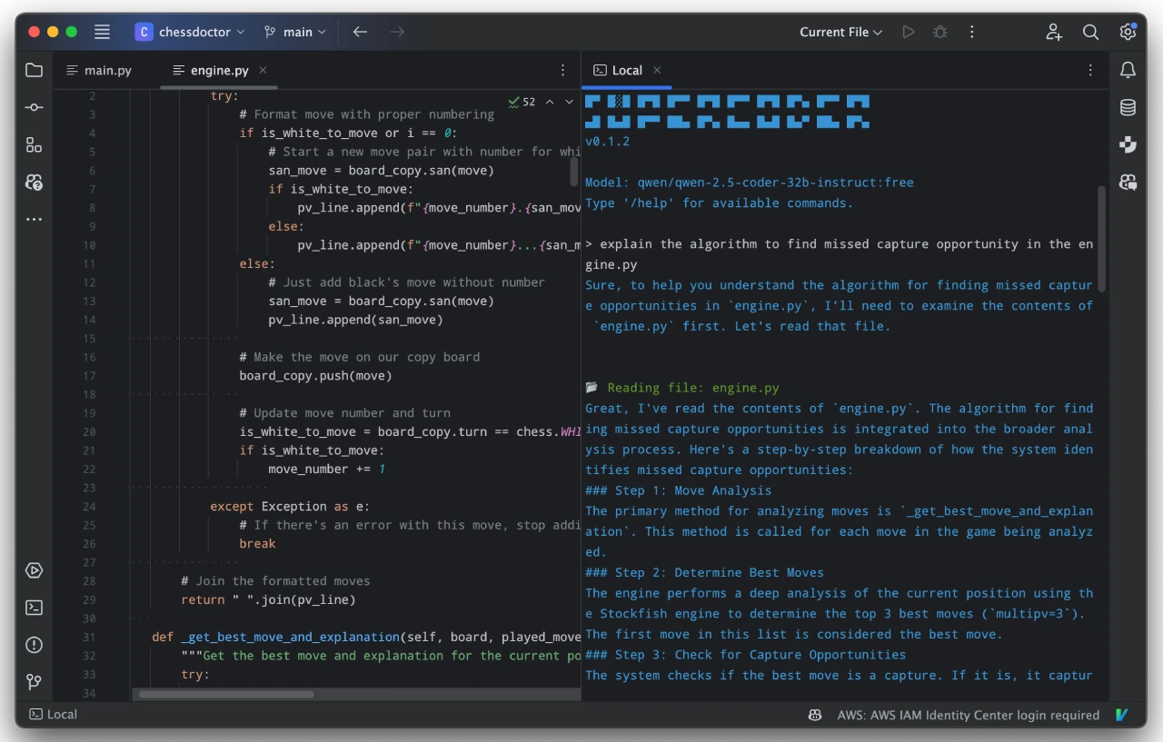Open the Project tool window folder icon

click(x=34, y=70)
